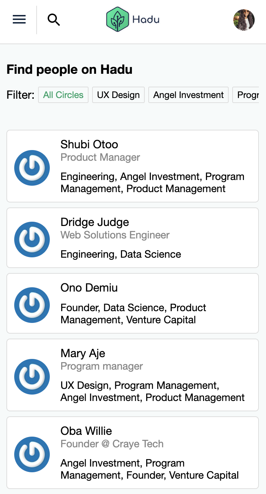The image size is (266, 494).
Task: Click Oba Willie's circles list text
Action: tap(149, 469)
